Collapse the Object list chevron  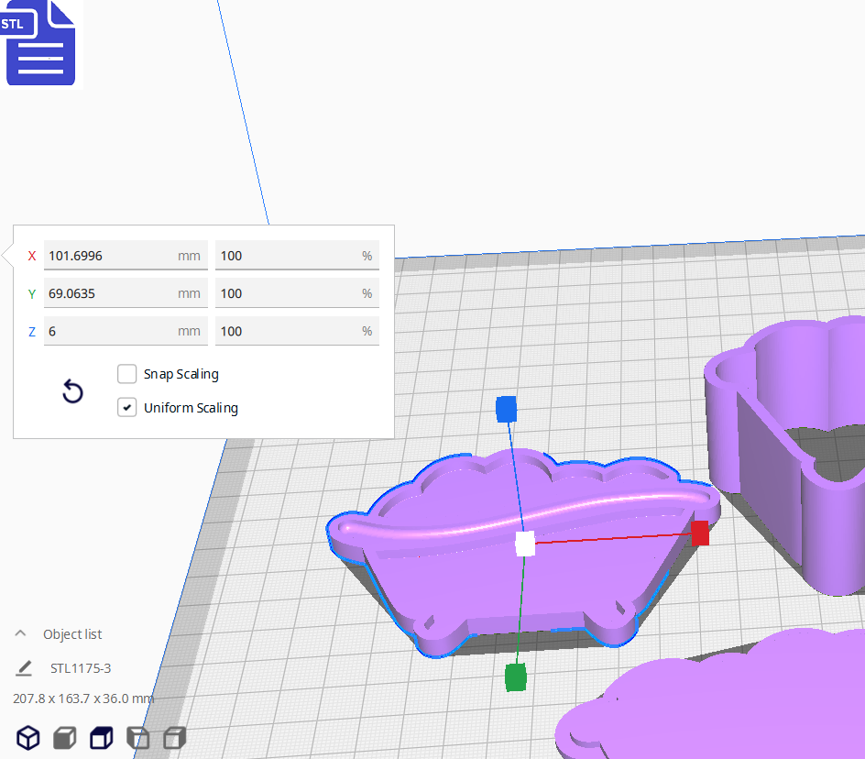click(20, 634)
